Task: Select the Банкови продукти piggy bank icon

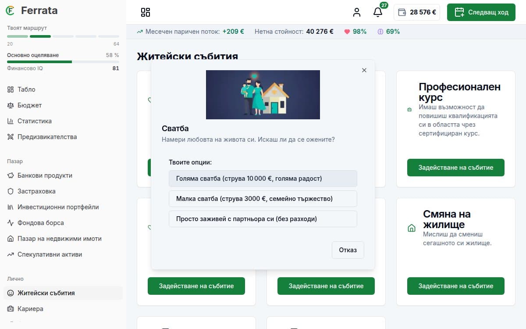Action: tap(11, 175)
